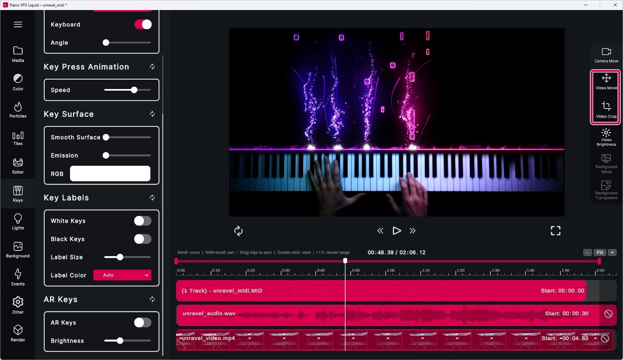Enable Black Keys labels
The width and height of the screenshot is (623, 360).
(143, 239)
